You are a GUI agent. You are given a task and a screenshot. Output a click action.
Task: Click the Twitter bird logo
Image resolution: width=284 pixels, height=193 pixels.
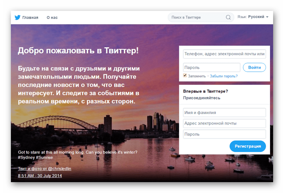click(x=17, y=17)
